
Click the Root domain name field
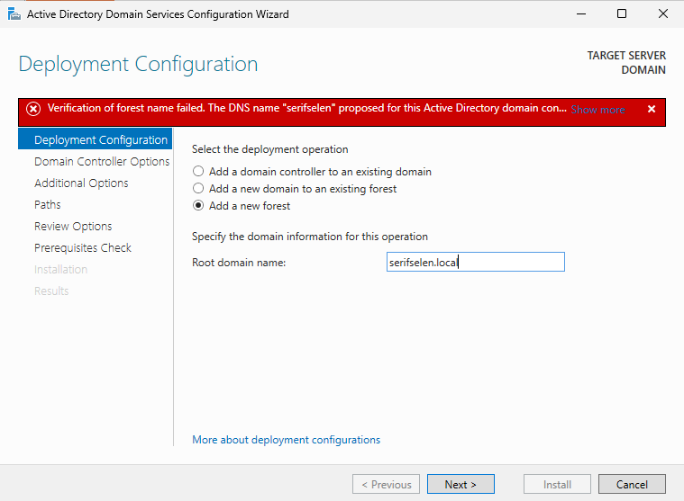pos(474,262)
